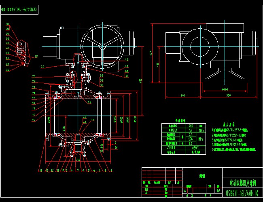
Task: Select the handwheel hub on the actuator
Action: pyautogui.click(x=102, y=47)
